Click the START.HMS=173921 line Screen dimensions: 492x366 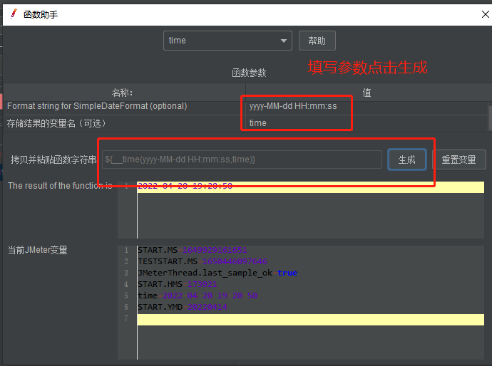[x=178, y=284]
